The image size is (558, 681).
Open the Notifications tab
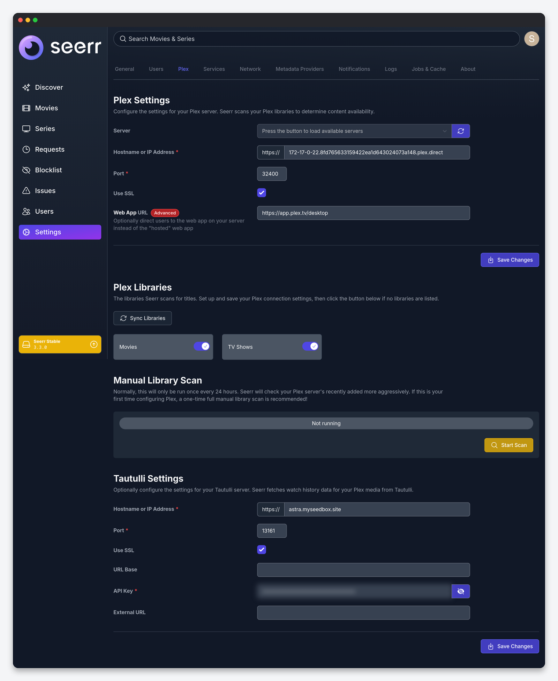point(354,69)
